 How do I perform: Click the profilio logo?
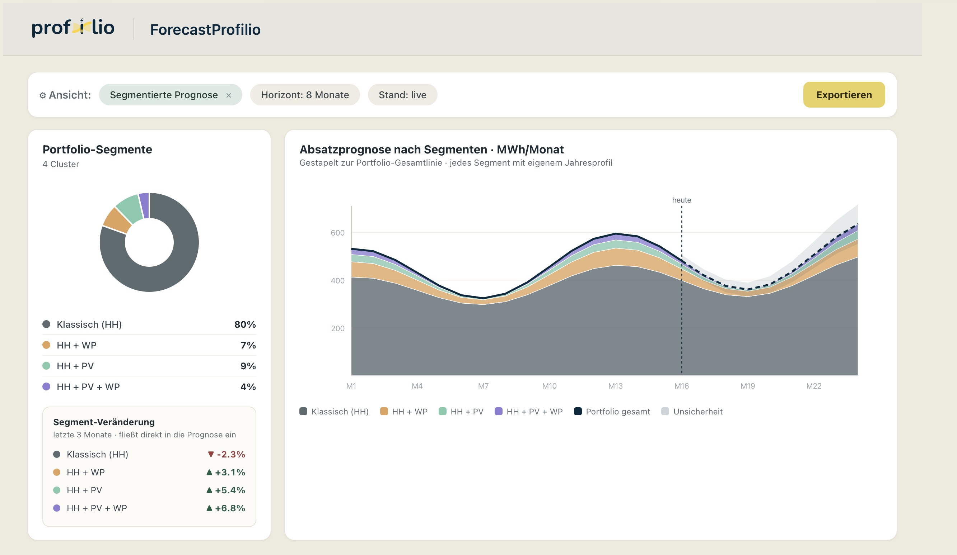73,28
